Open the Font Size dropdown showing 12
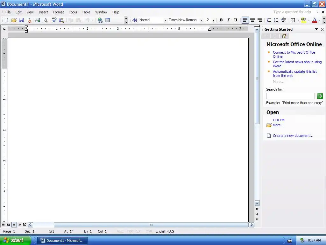Screen dimensions: 326x245 213,20
